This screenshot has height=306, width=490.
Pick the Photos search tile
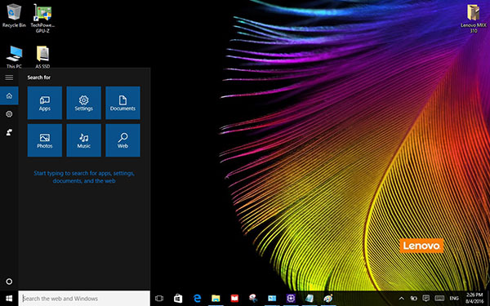coord(45,140)
